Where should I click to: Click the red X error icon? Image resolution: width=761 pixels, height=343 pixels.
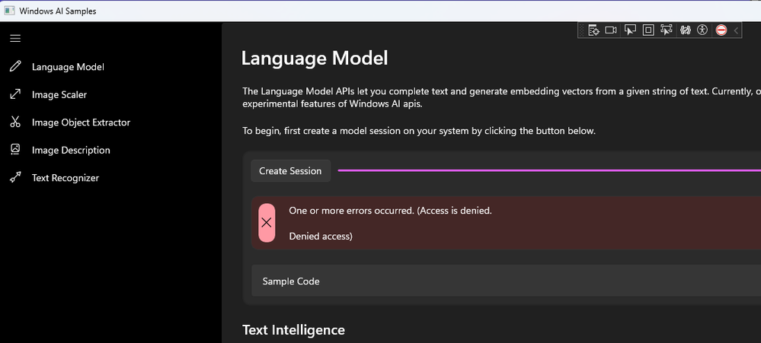click(267, 223)
